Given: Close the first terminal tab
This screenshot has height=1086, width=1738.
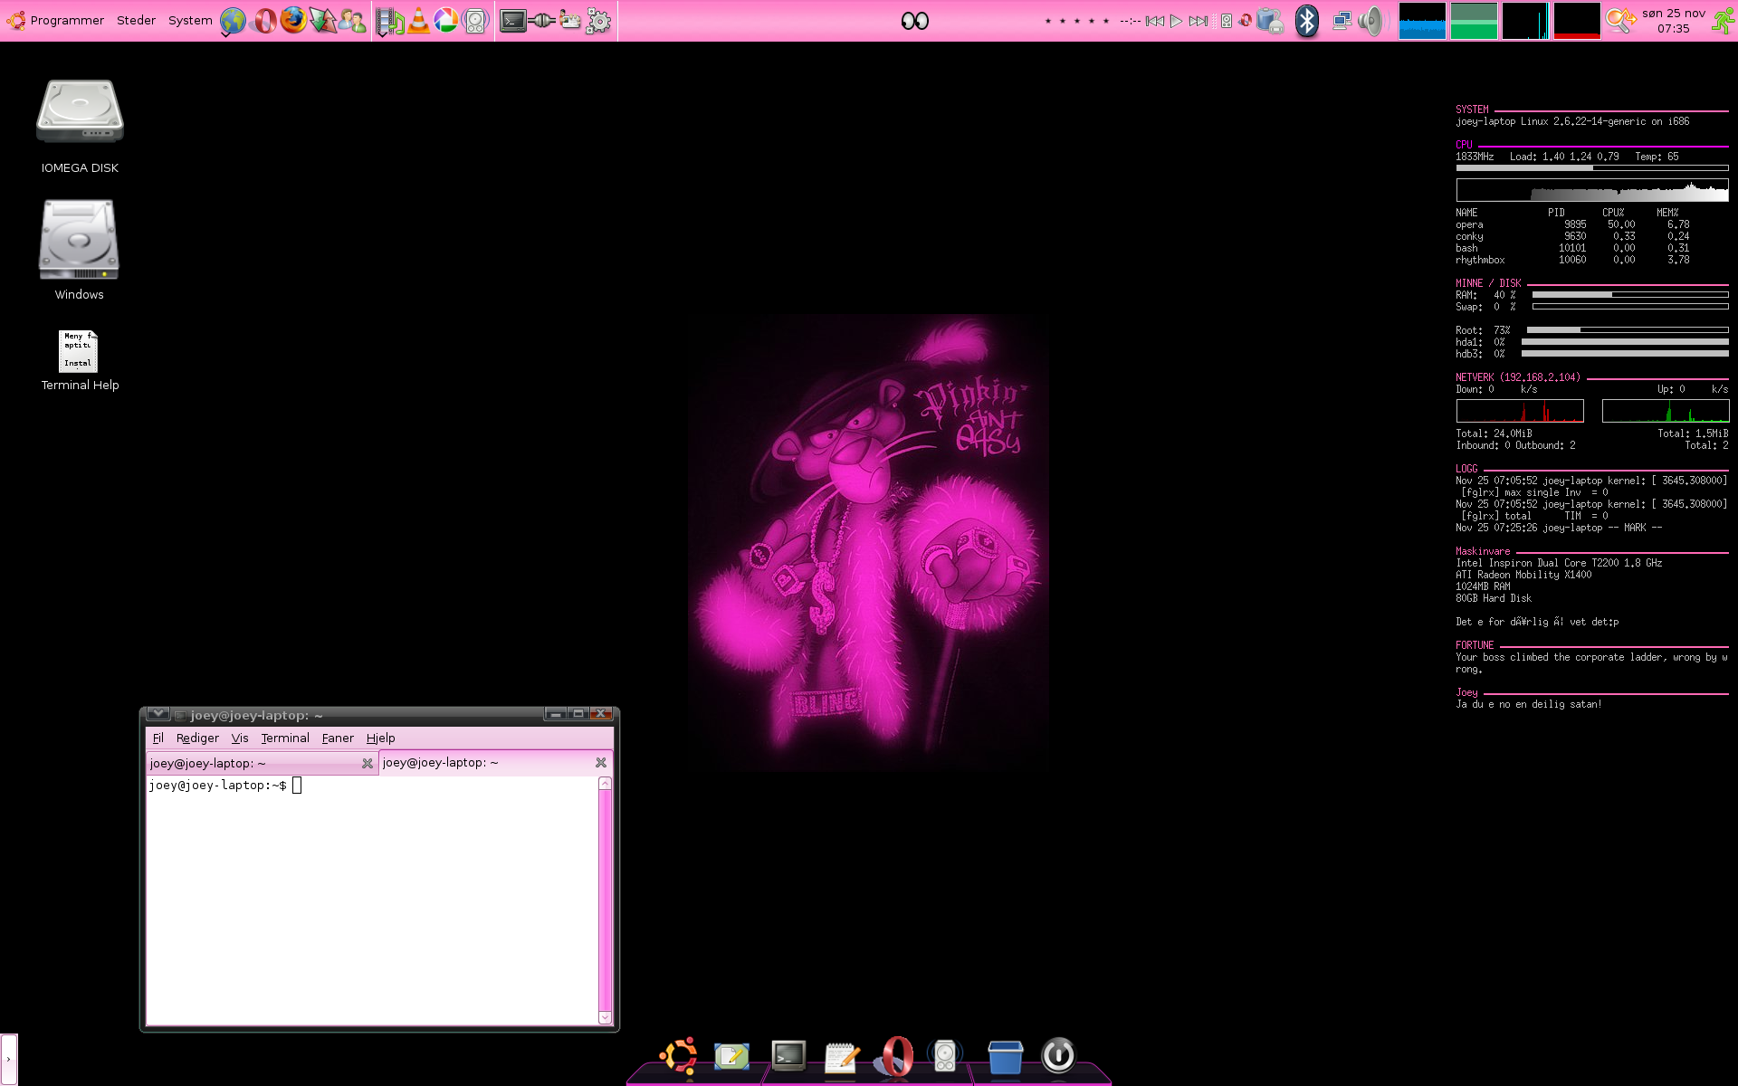Looking at the screenshot, I should [x=368, y=764].
